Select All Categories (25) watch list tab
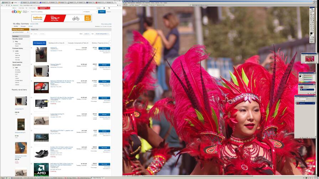319x179 pixels. tap(40, 43)
